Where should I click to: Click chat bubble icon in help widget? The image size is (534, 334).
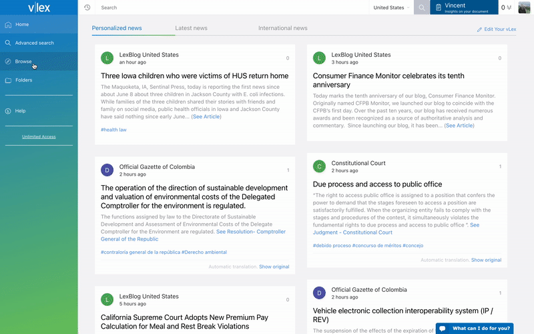(x=443, y=329)
